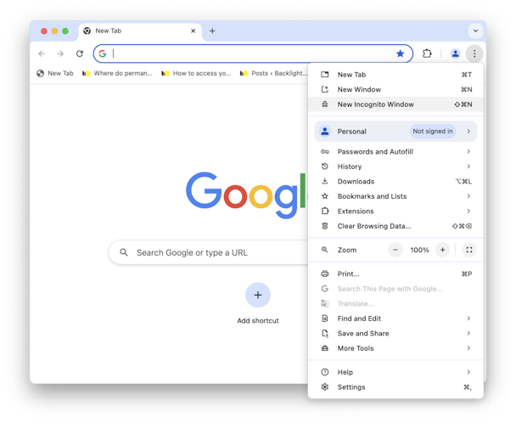Open Save and Share submenu
516x423 pixels.
point(395,334)
